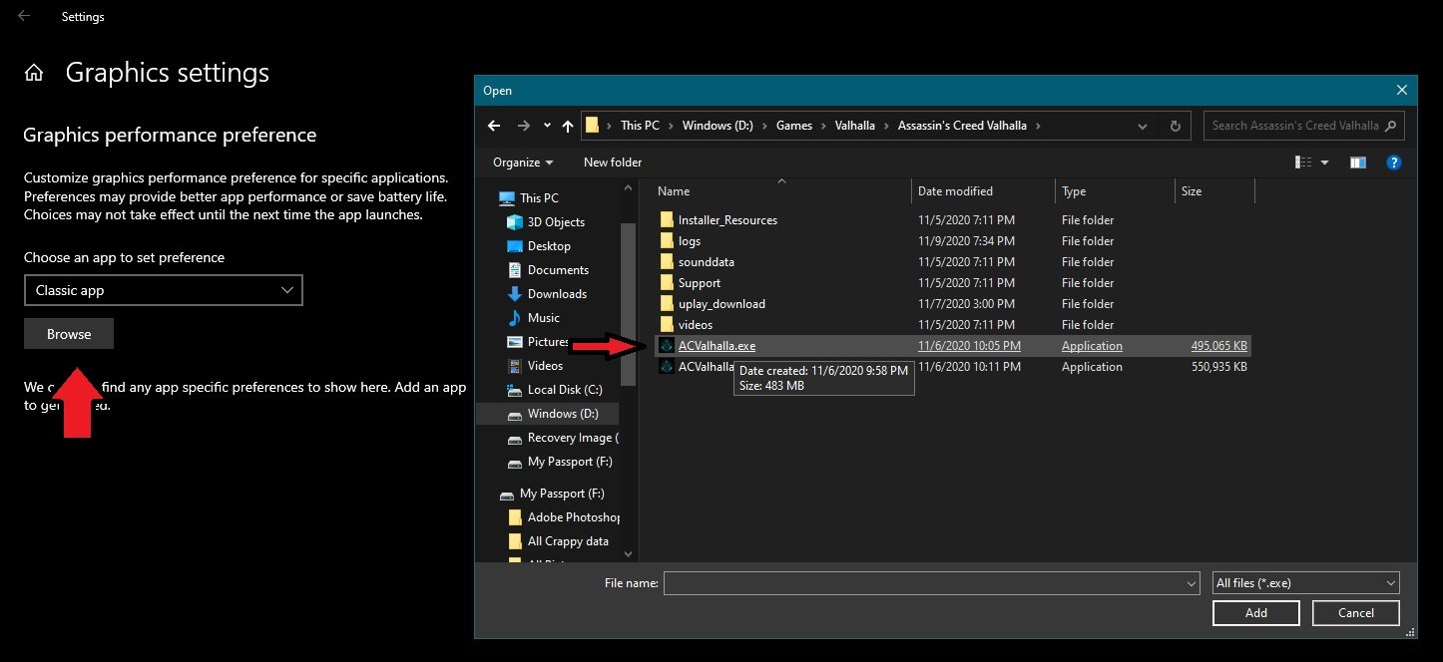Click the 3D Objects cube icon in the navigation pane
This screenshot has height=662, width=1443.
tap(515, 222)
